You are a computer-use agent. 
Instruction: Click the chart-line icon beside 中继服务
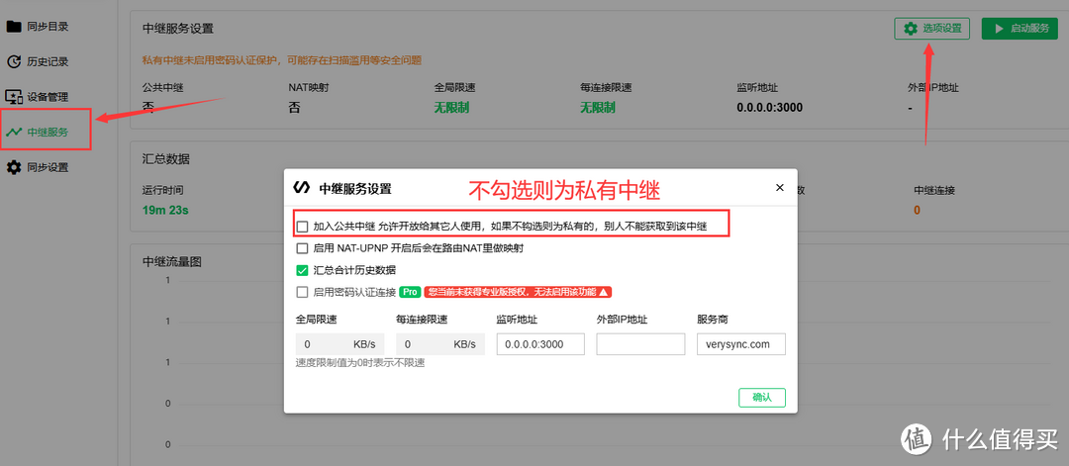click(14, 133)
